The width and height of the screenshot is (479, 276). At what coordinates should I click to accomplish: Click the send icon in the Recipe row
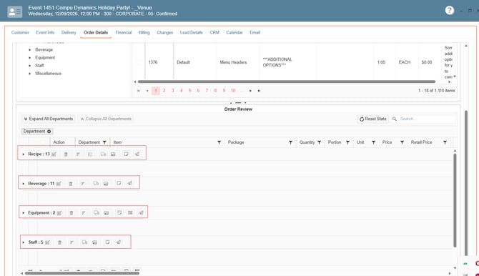pos(137,154)
